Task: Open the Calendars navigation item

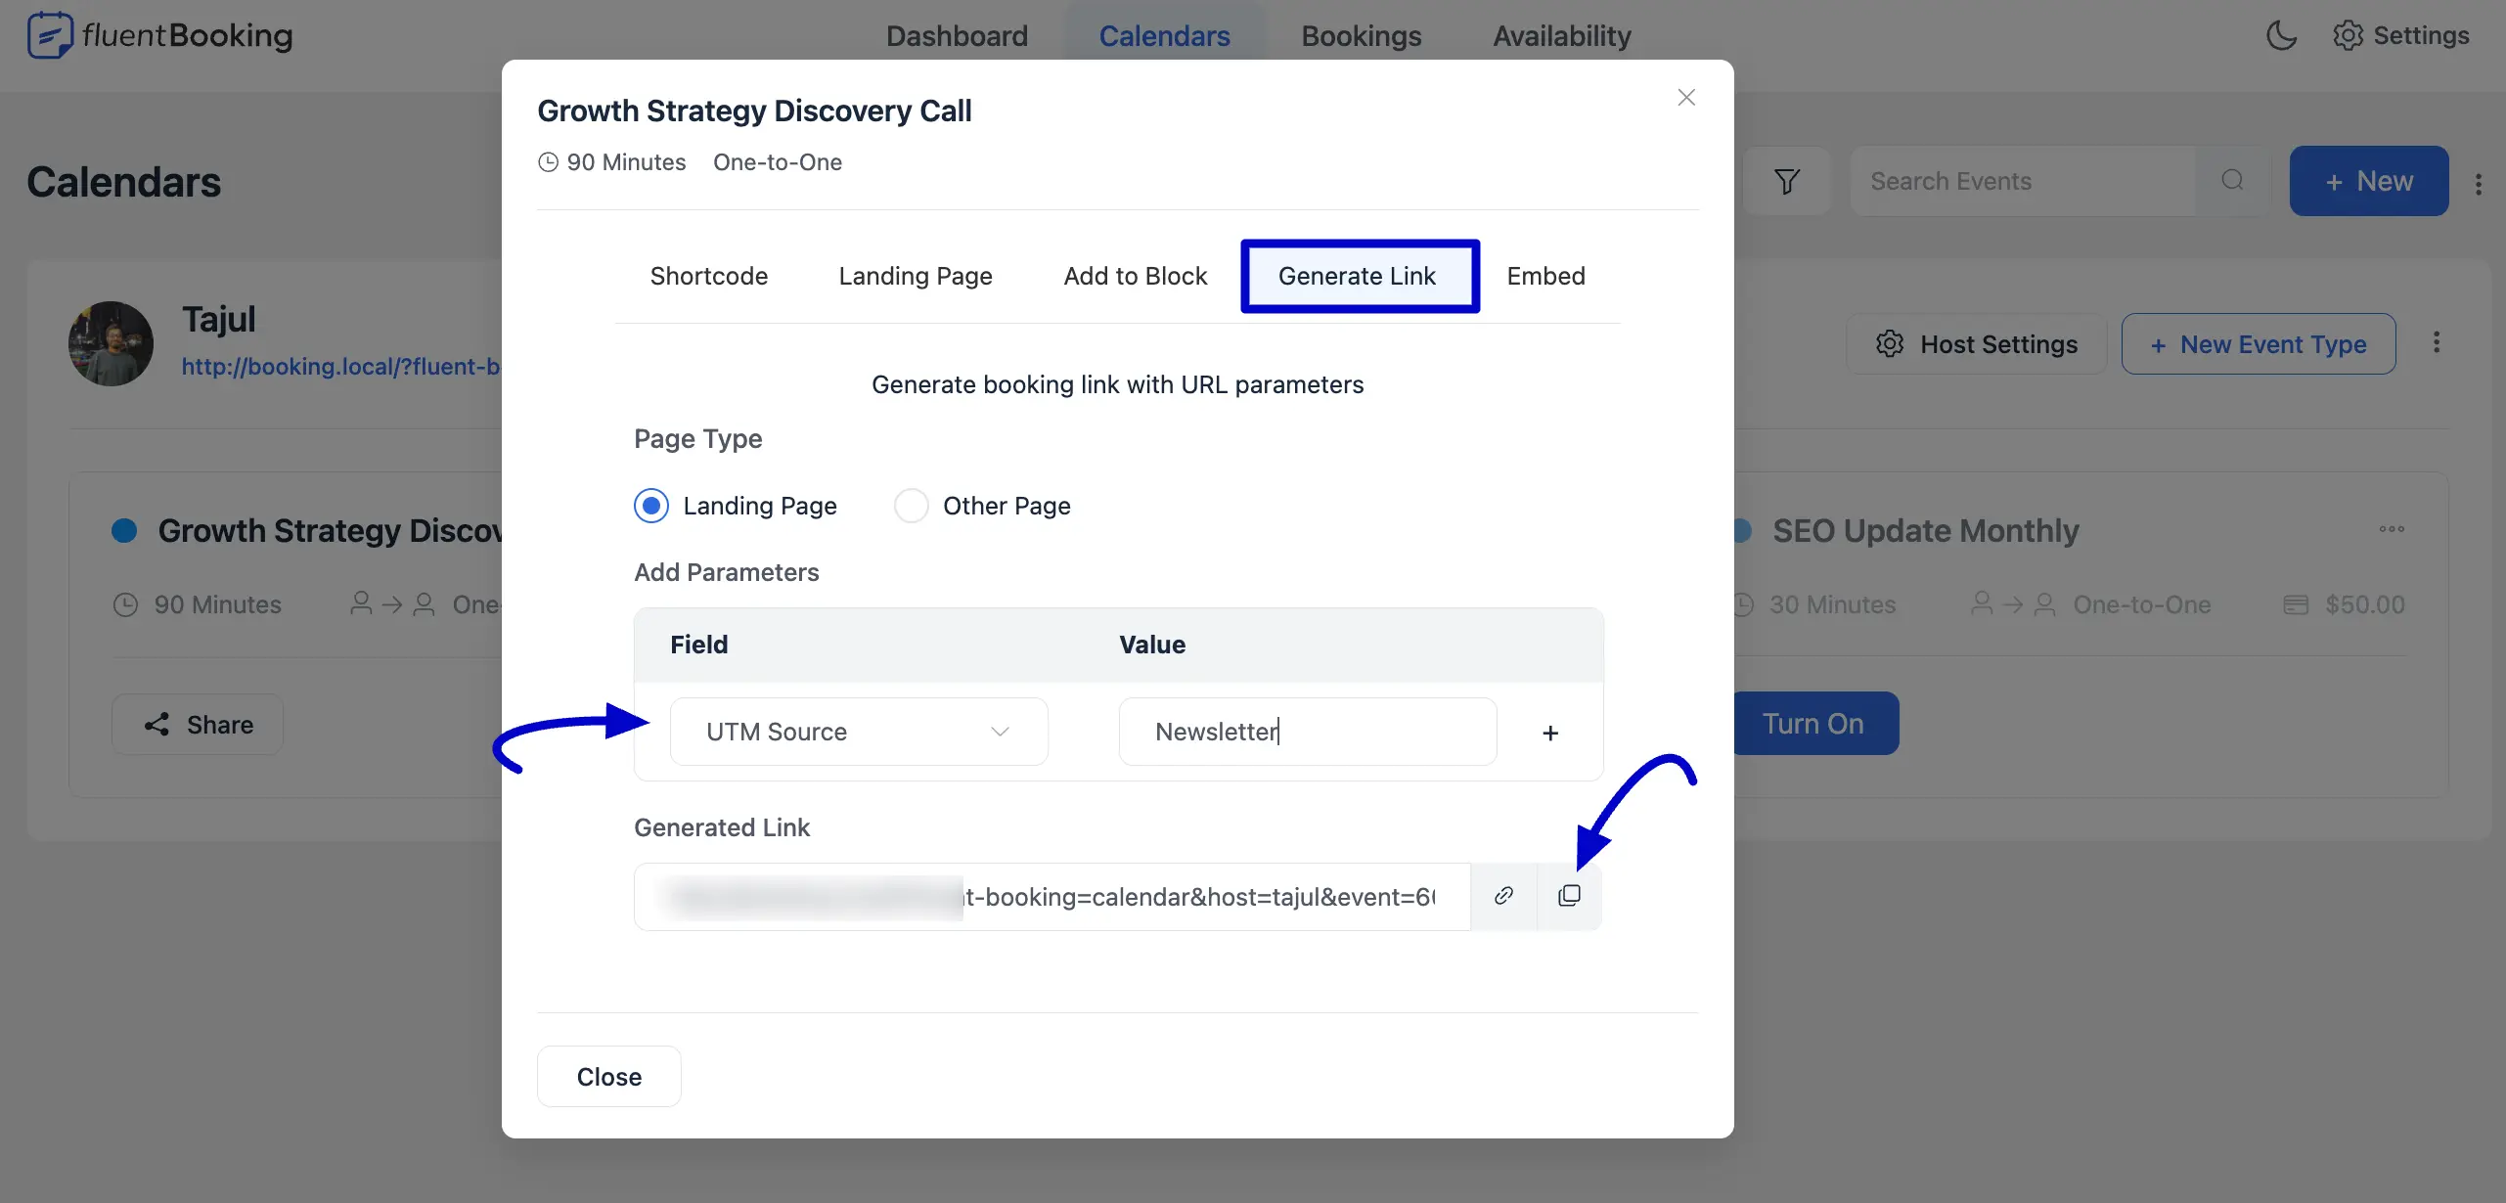Action: (1164, 36)
